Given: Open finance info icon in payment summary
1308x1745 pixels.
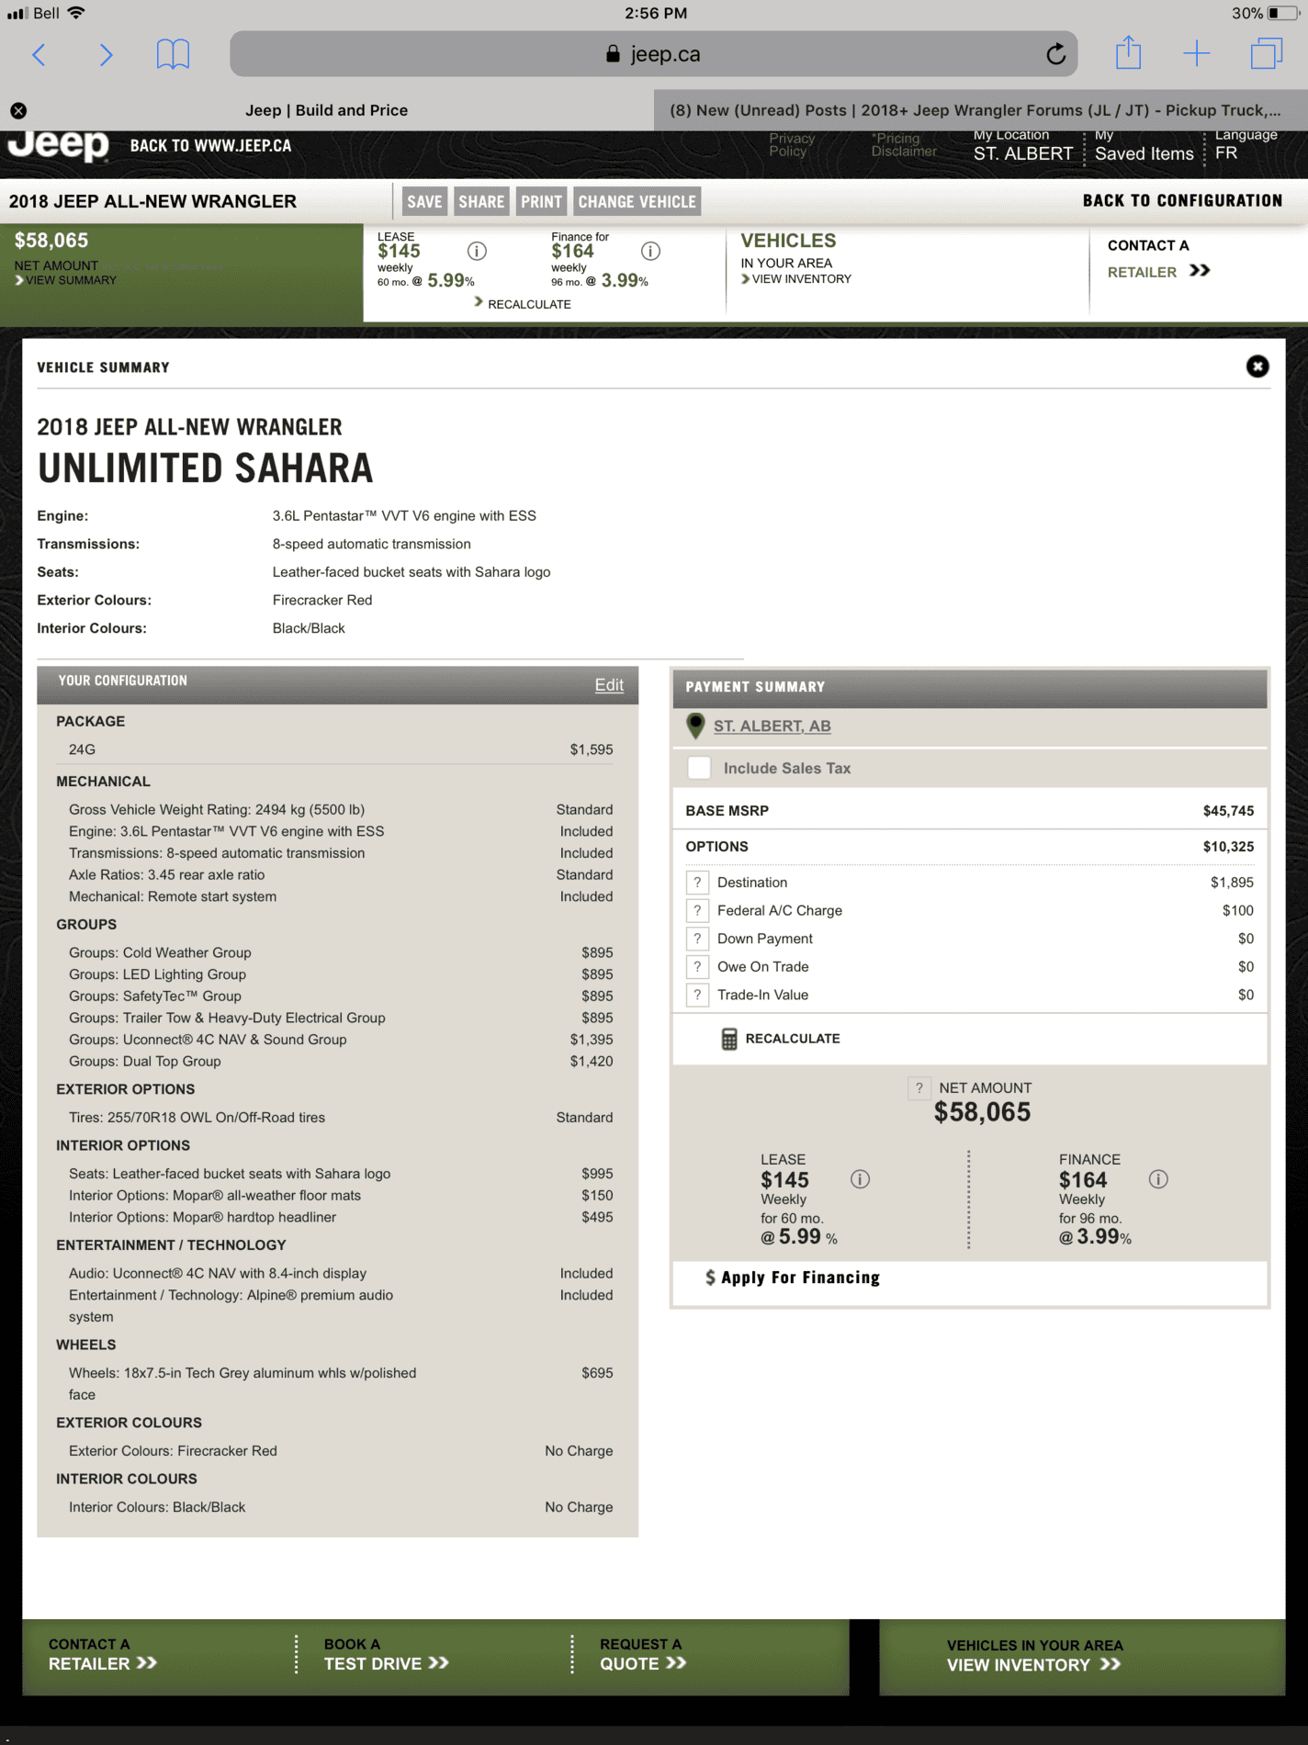Looking at the screenshot, I should click(x=1158, y=1179).
